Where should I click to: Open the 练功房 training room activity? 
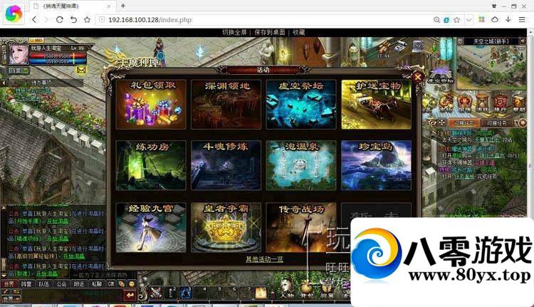tap(151, 165)
